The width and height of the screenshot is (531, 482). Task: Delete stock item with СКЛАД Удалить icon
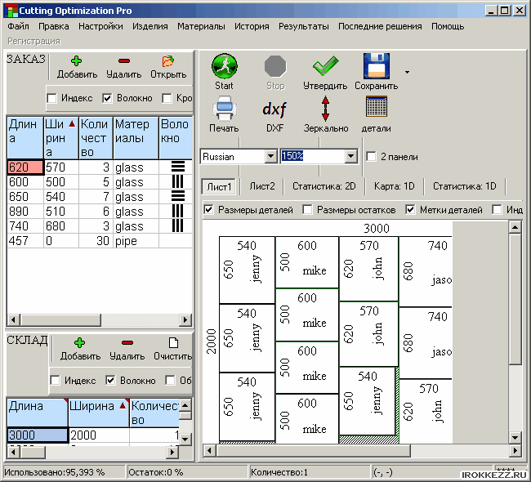[127, 343]
